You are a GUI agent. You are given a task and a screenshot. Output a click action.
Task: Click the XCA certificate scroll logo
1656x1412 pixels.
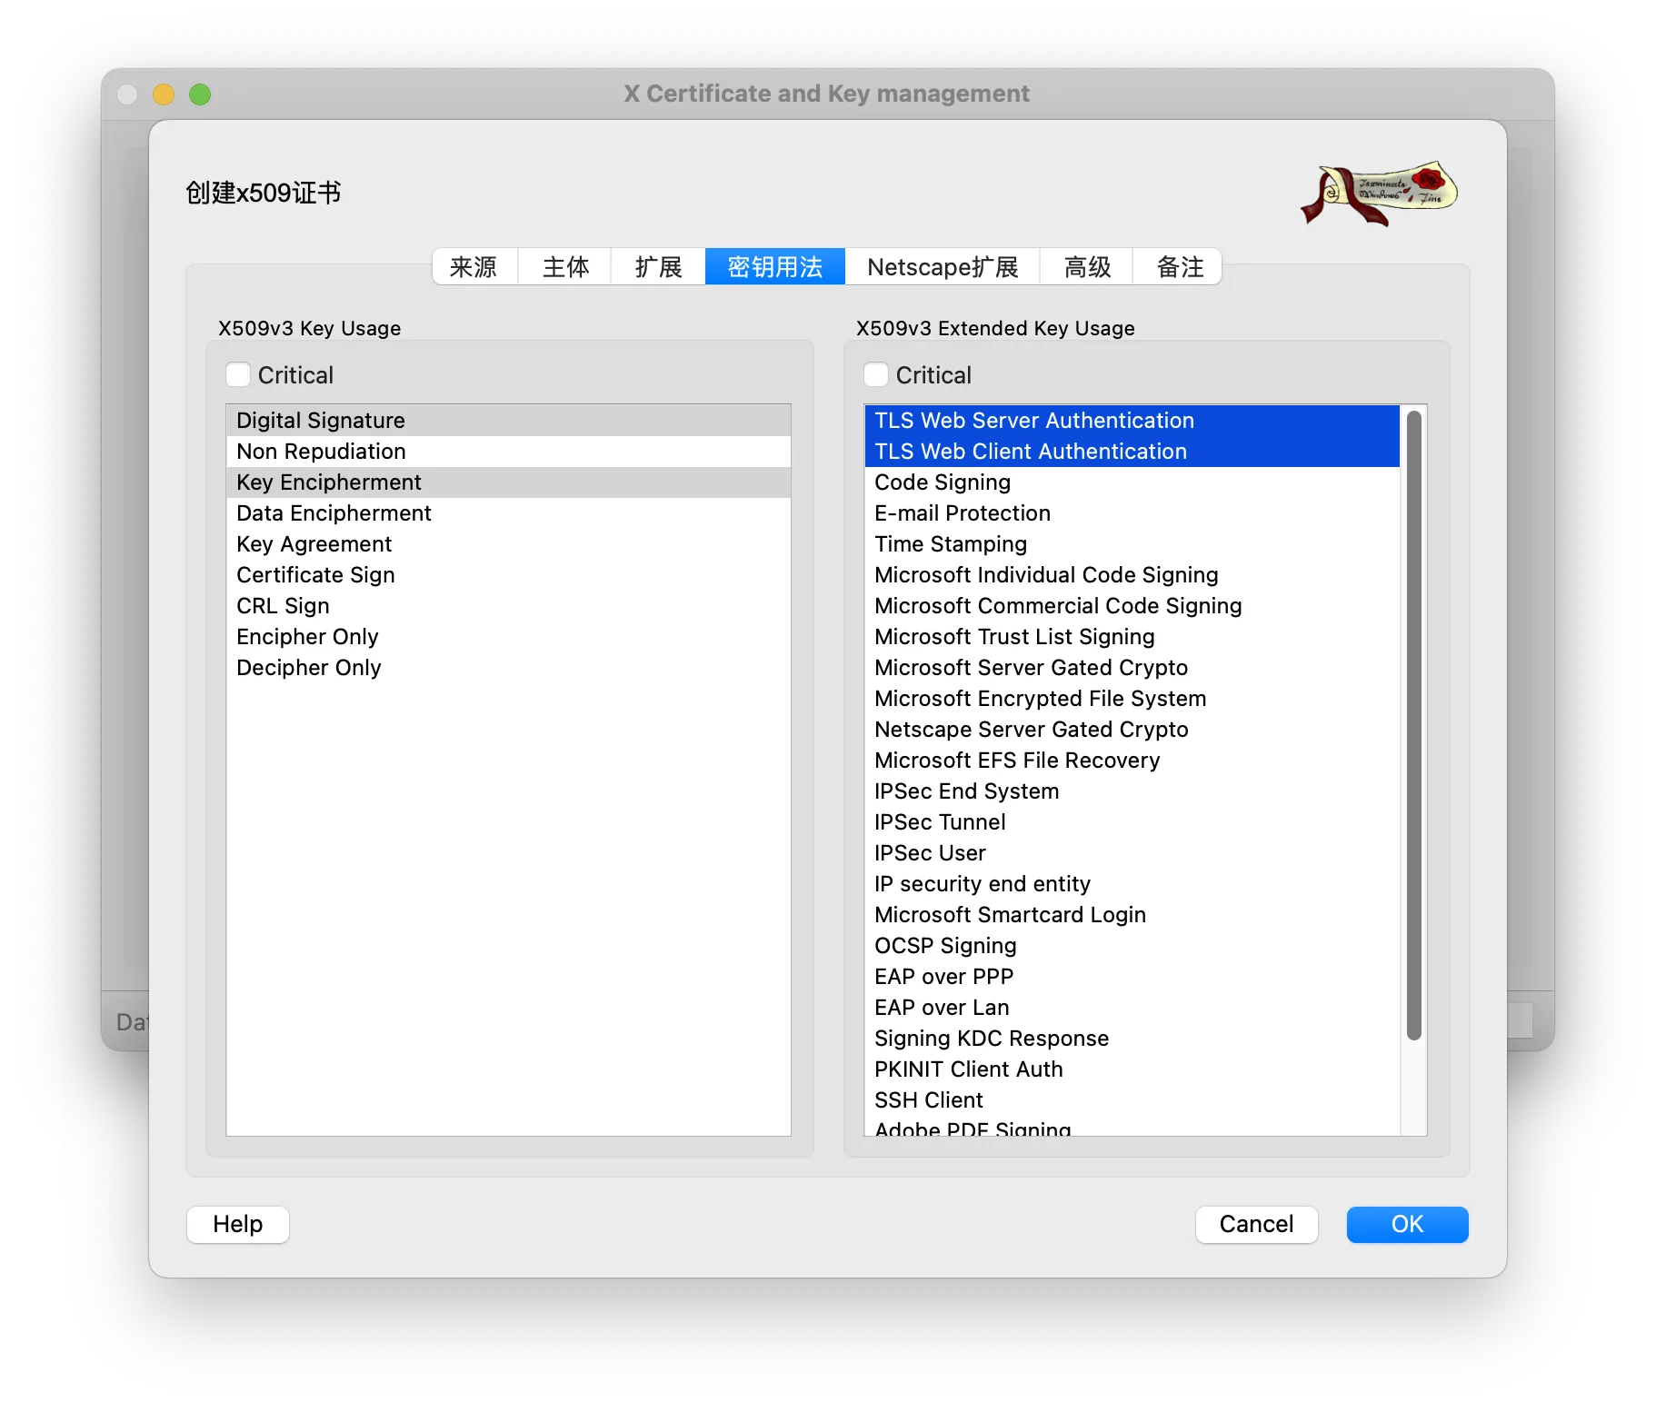pyautogui.click(x=1378, y=194)
